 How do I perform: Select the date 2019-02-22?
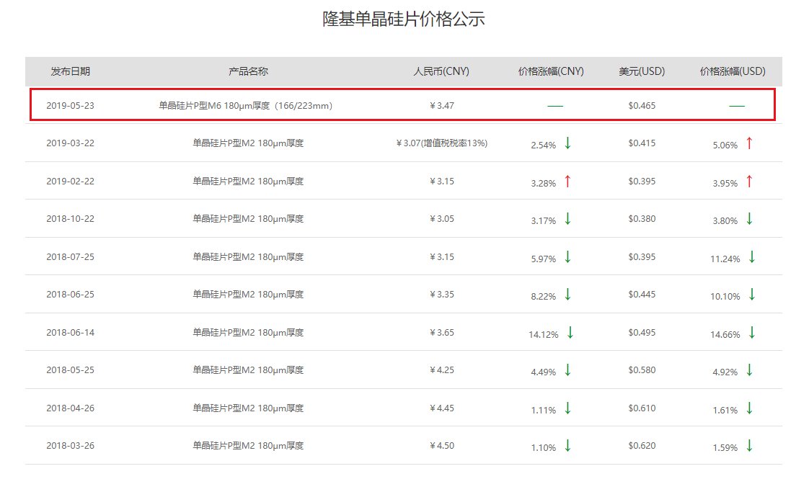[70, 182]
